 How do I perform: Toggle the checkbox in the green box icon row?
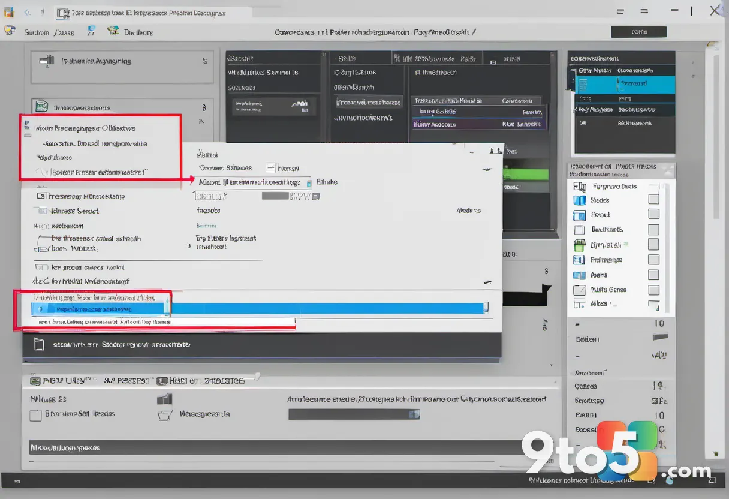[654, 244]
